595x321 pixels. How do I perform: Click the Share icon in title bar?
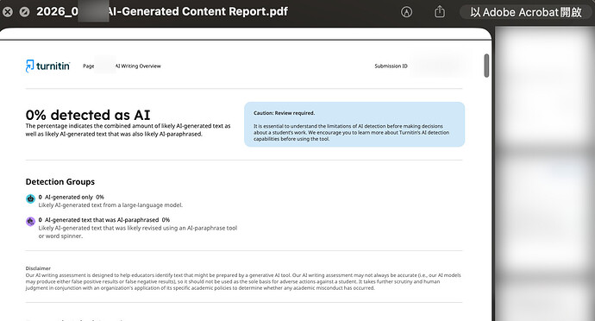pyautogui.click(x=440, y=12)
